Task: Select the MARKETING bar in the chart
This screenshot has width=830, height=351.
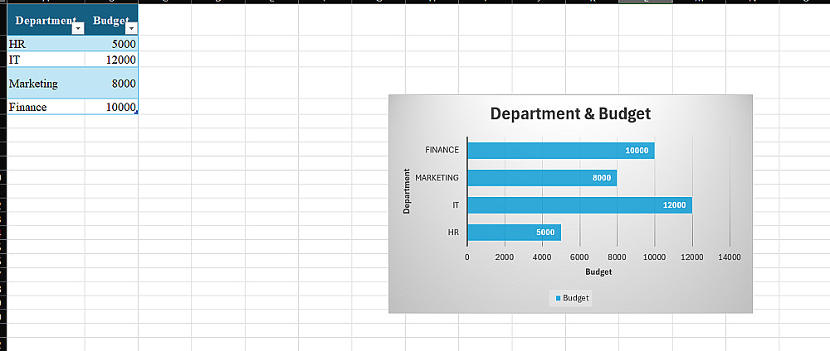Action: coord(542,178)
